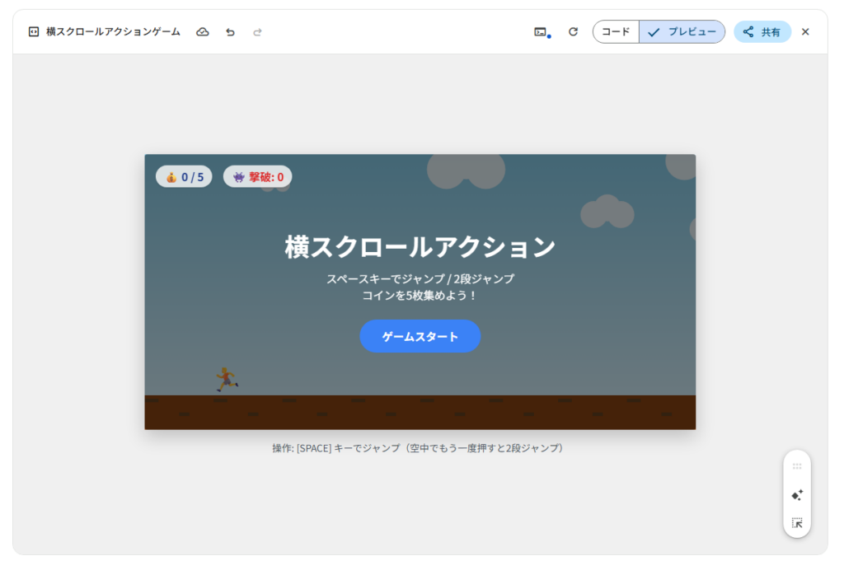Close the canvas panel
Image resolution: width=844 pixels, height=584 pixels.
[805, 32]
